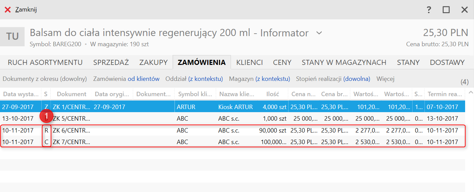The height and width of the screenshot is (192, 474).
Task: Click the TU product type badge
Action: (x=12, y=37)
